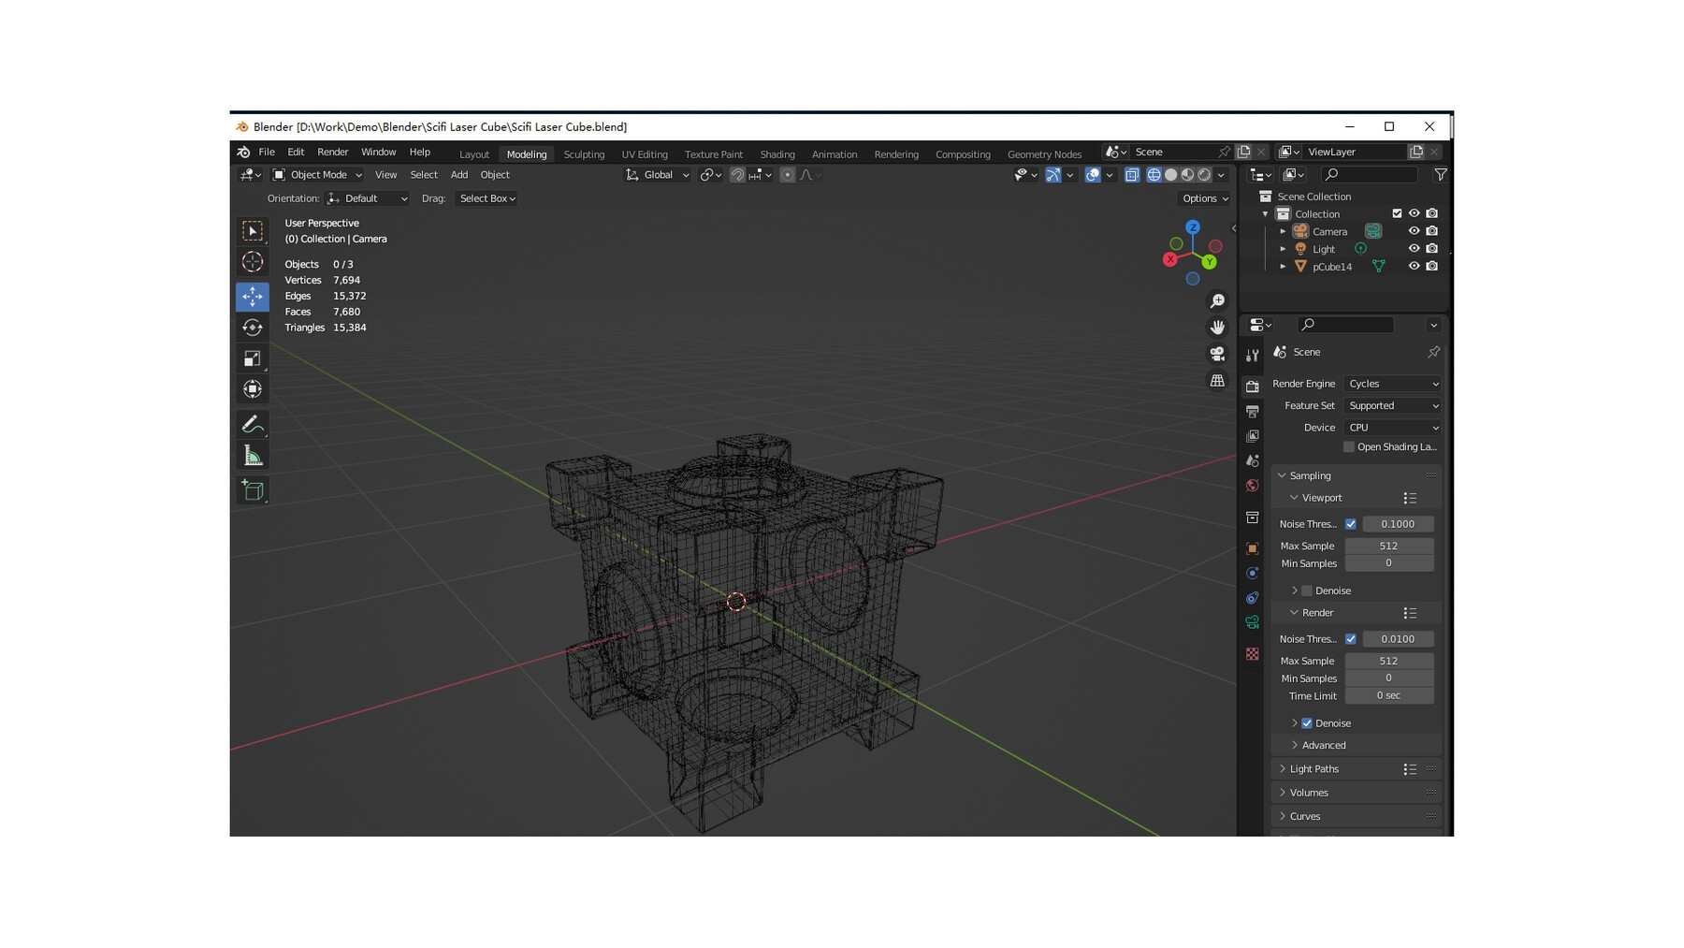Open the Render Engine dropdown
Image resolution: width=1684 pixels, height=948 pixels.
tap(1392, 384)
